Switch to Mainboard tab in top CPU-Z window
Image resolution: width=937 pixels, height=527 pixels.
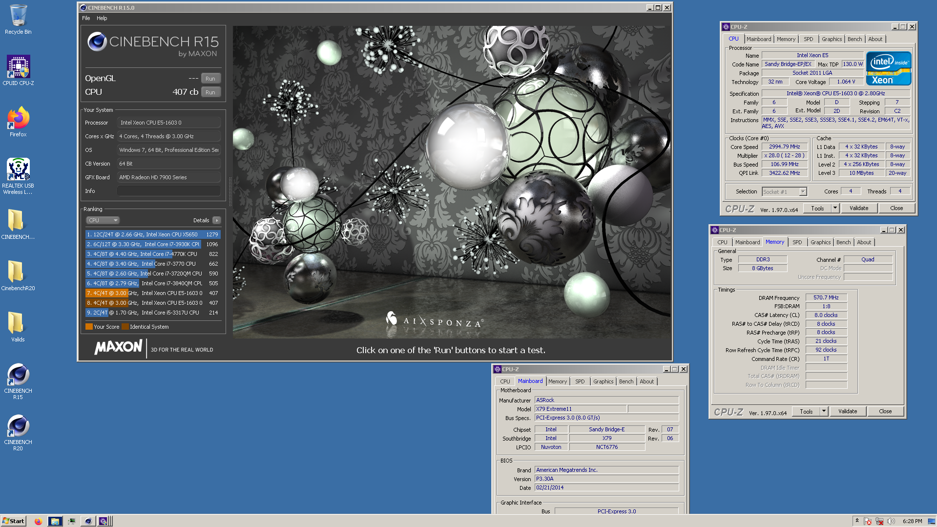click(759, 39)
